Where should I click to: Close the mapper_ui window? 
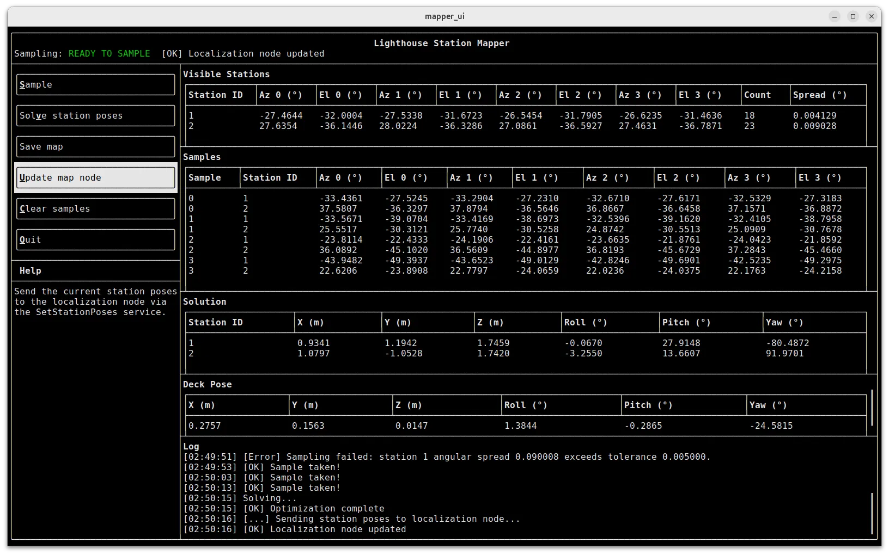point(872,16)
